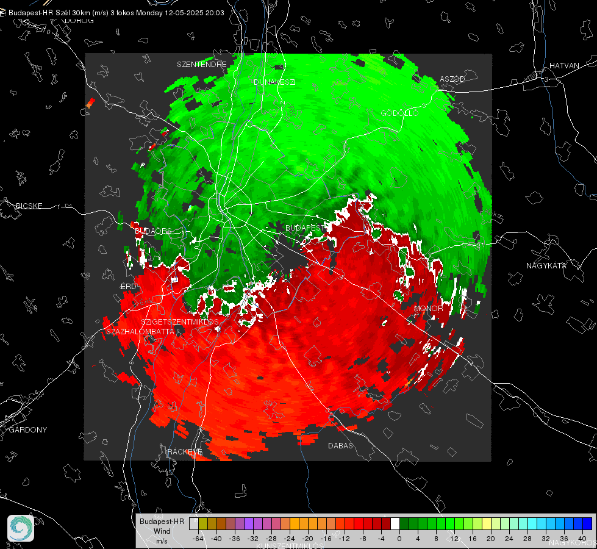This screenshot has height=549, width=597.
Task: Click the -12 legend value
Action: 344,539
